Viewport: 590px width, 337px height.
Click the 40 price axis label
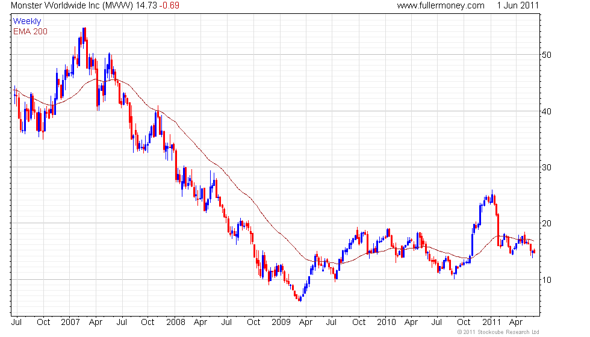[x=547, y=111]
